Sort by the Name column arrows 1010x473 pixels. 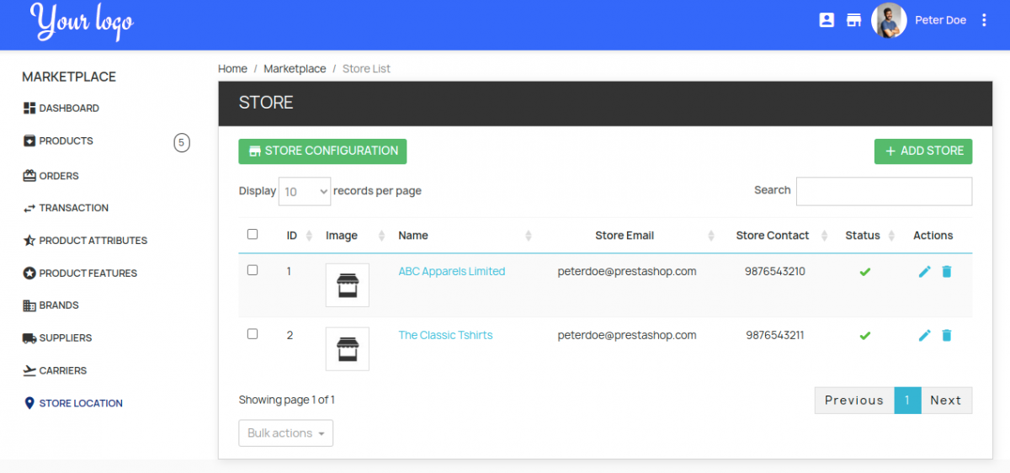pyautogui.click(x=529, y=236)
